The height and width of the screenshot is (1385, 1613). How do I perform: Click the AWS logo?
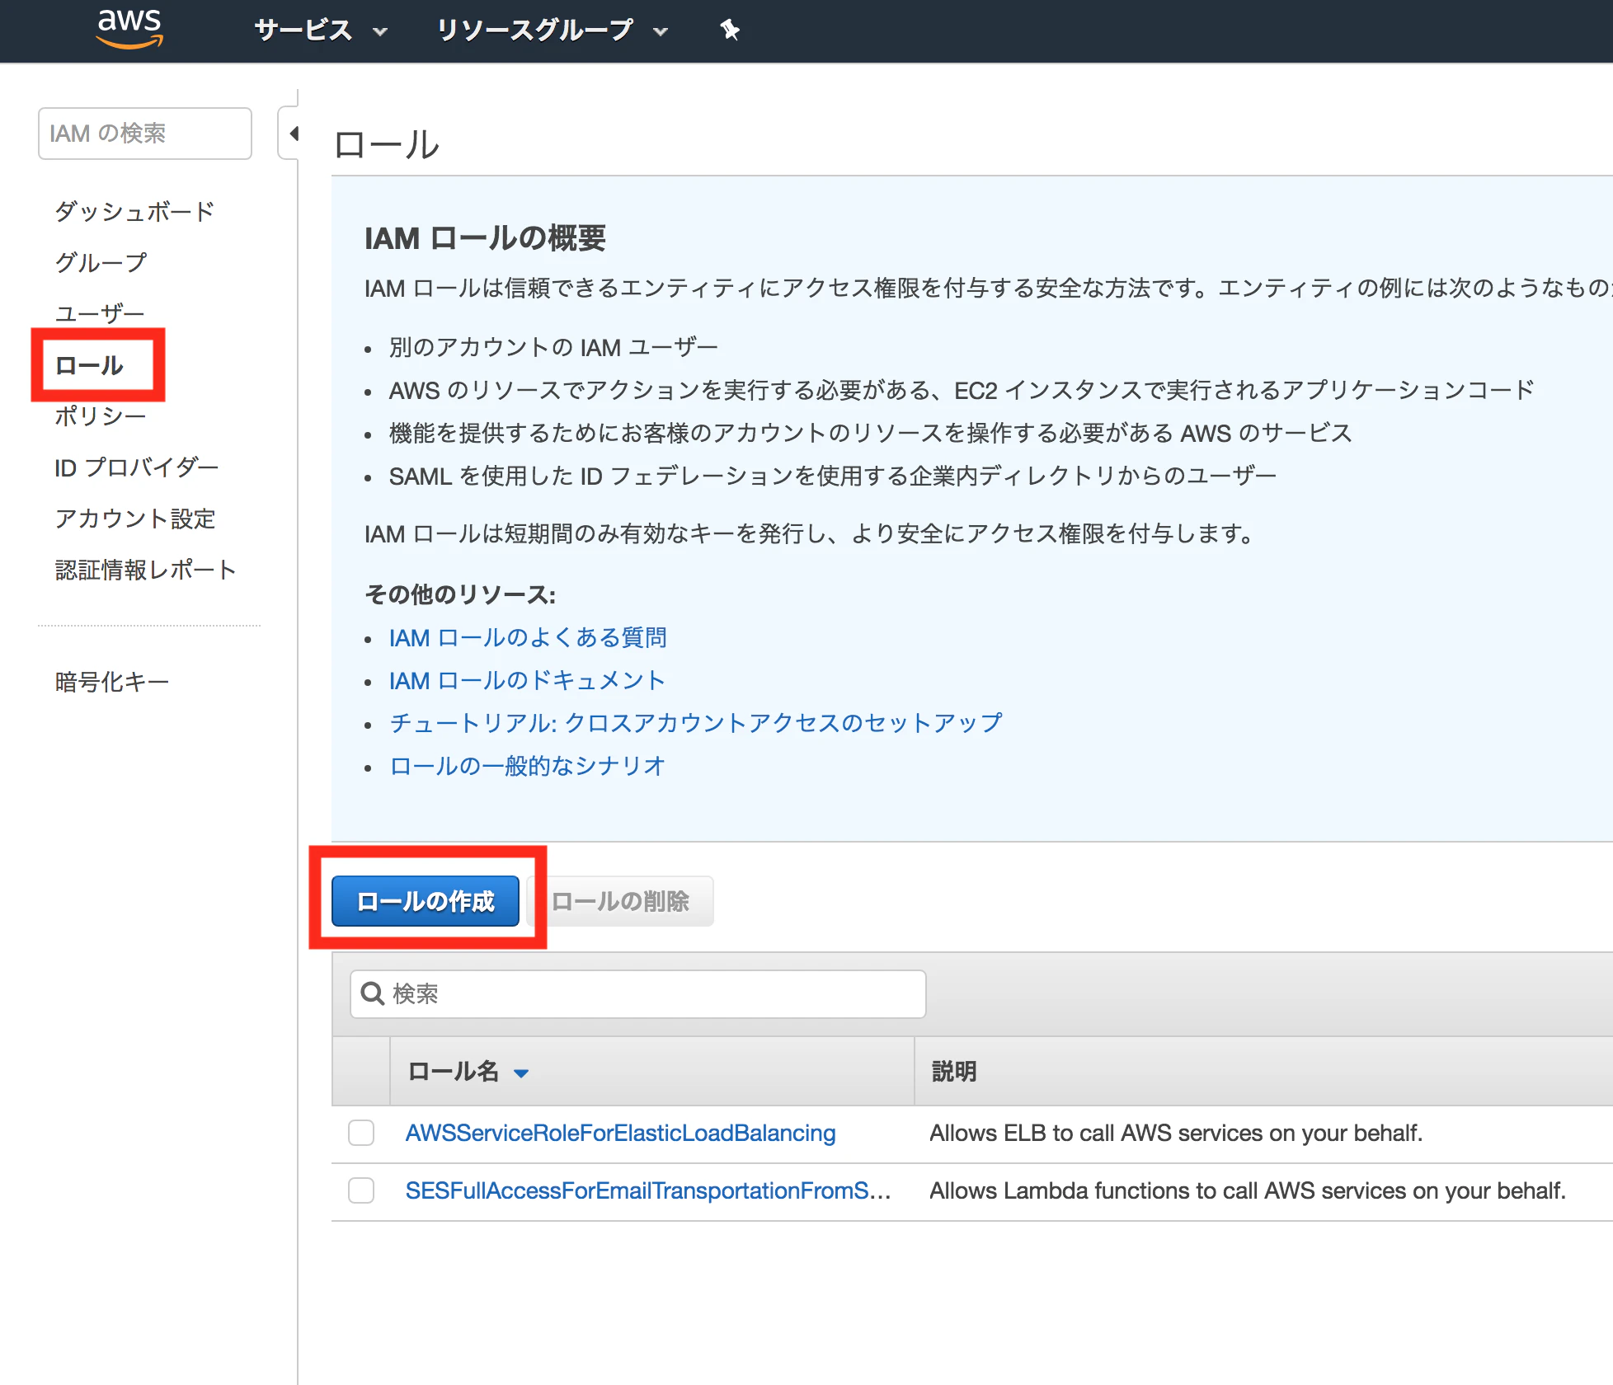click(x=129, y=28)
